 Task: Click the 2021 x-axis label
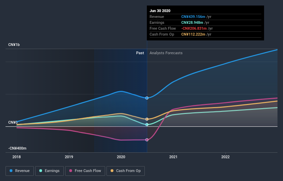[173, 157]
